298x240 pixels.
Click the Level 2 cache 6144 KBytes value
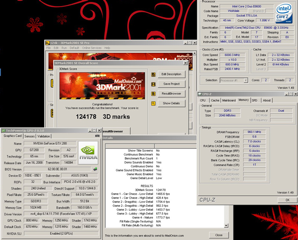(281, 64)
